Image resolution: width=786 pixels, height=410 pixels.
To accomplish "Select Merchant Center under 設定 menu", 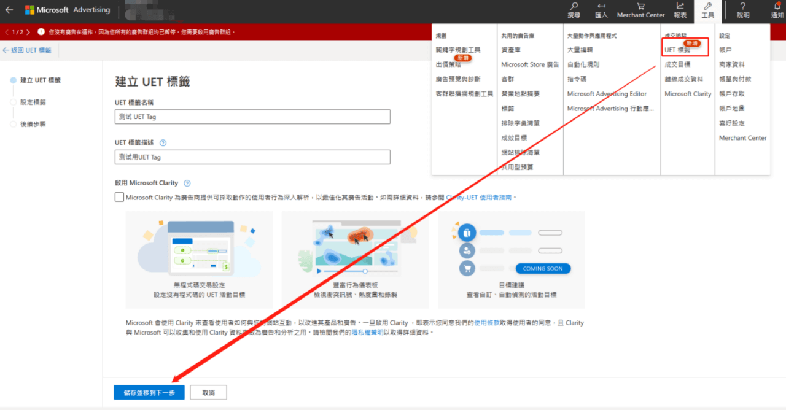I will 743,138.
